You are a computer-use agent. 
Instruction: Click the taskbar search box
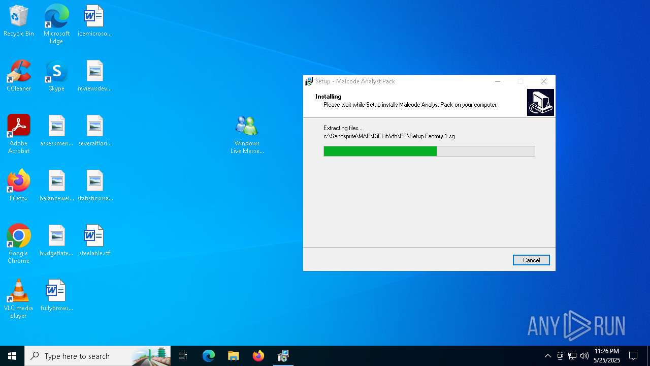click(x=97, y=356)
